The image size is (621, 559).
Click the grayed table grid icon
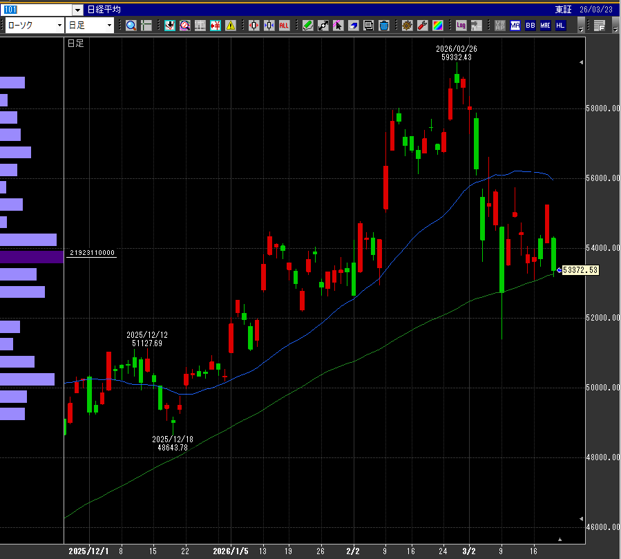(x=200, y=26)
